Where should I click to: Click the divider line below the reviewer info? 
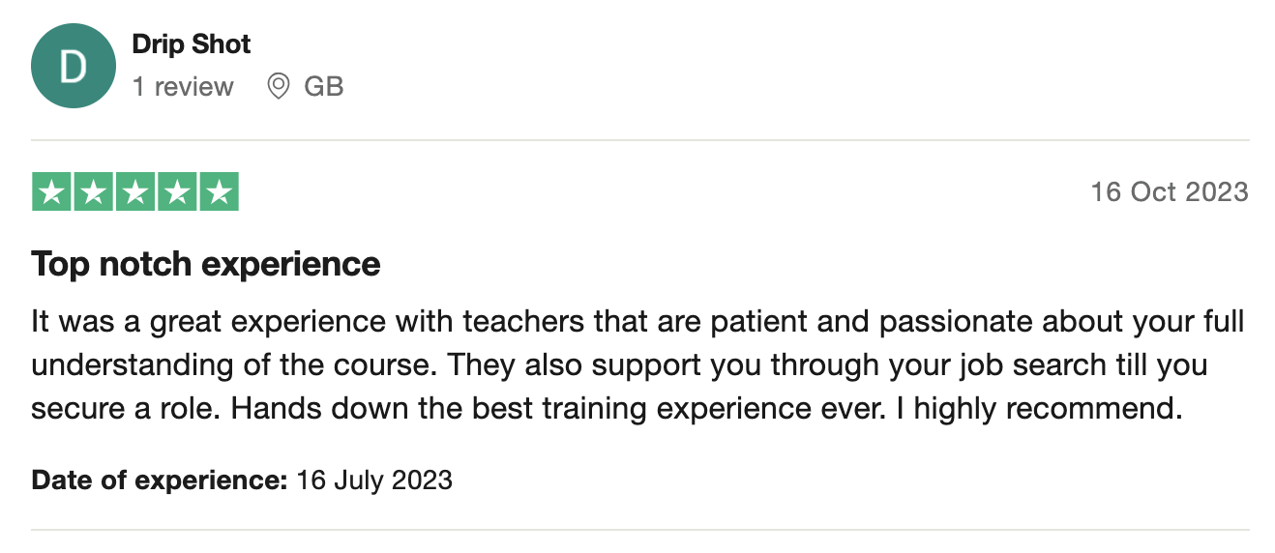(640, 140)
